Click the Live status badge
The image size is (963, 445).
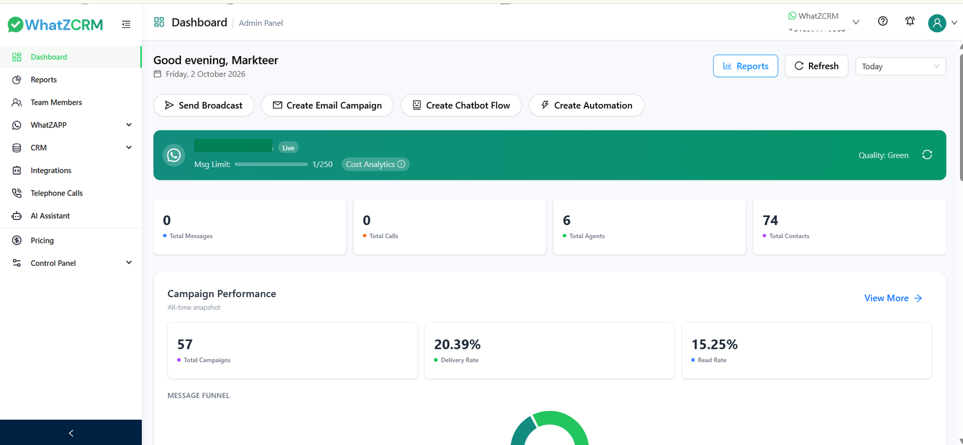(288, 148)
